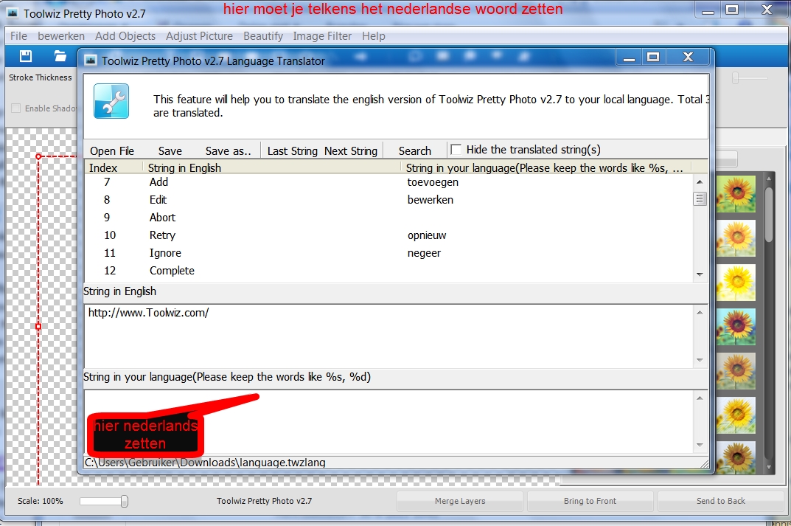Viewport: 791px width, 526px height.
Task: Click the Dutch translation input box
Action: click(x=388, y=422)
